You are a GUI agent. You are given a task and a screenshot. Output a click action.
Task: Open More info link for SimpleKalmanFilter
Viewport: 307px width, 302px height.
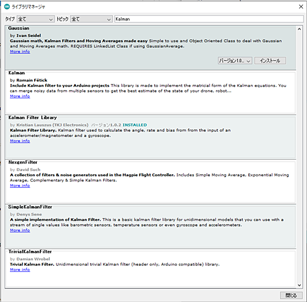coord(20,230)
